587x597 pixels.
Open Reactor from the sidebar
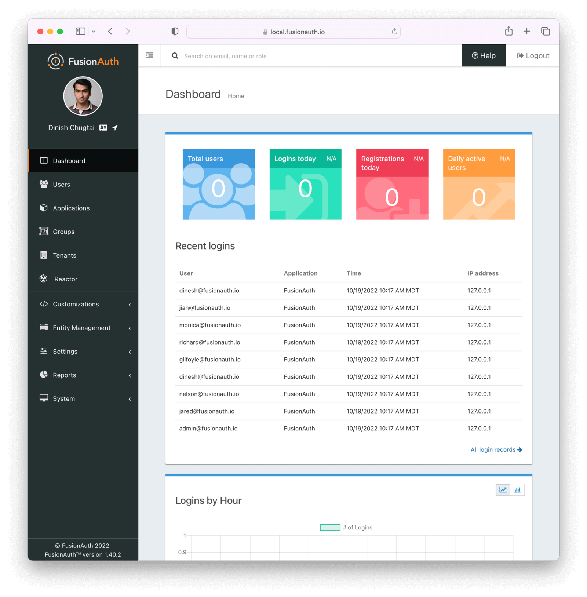[83, 279]
